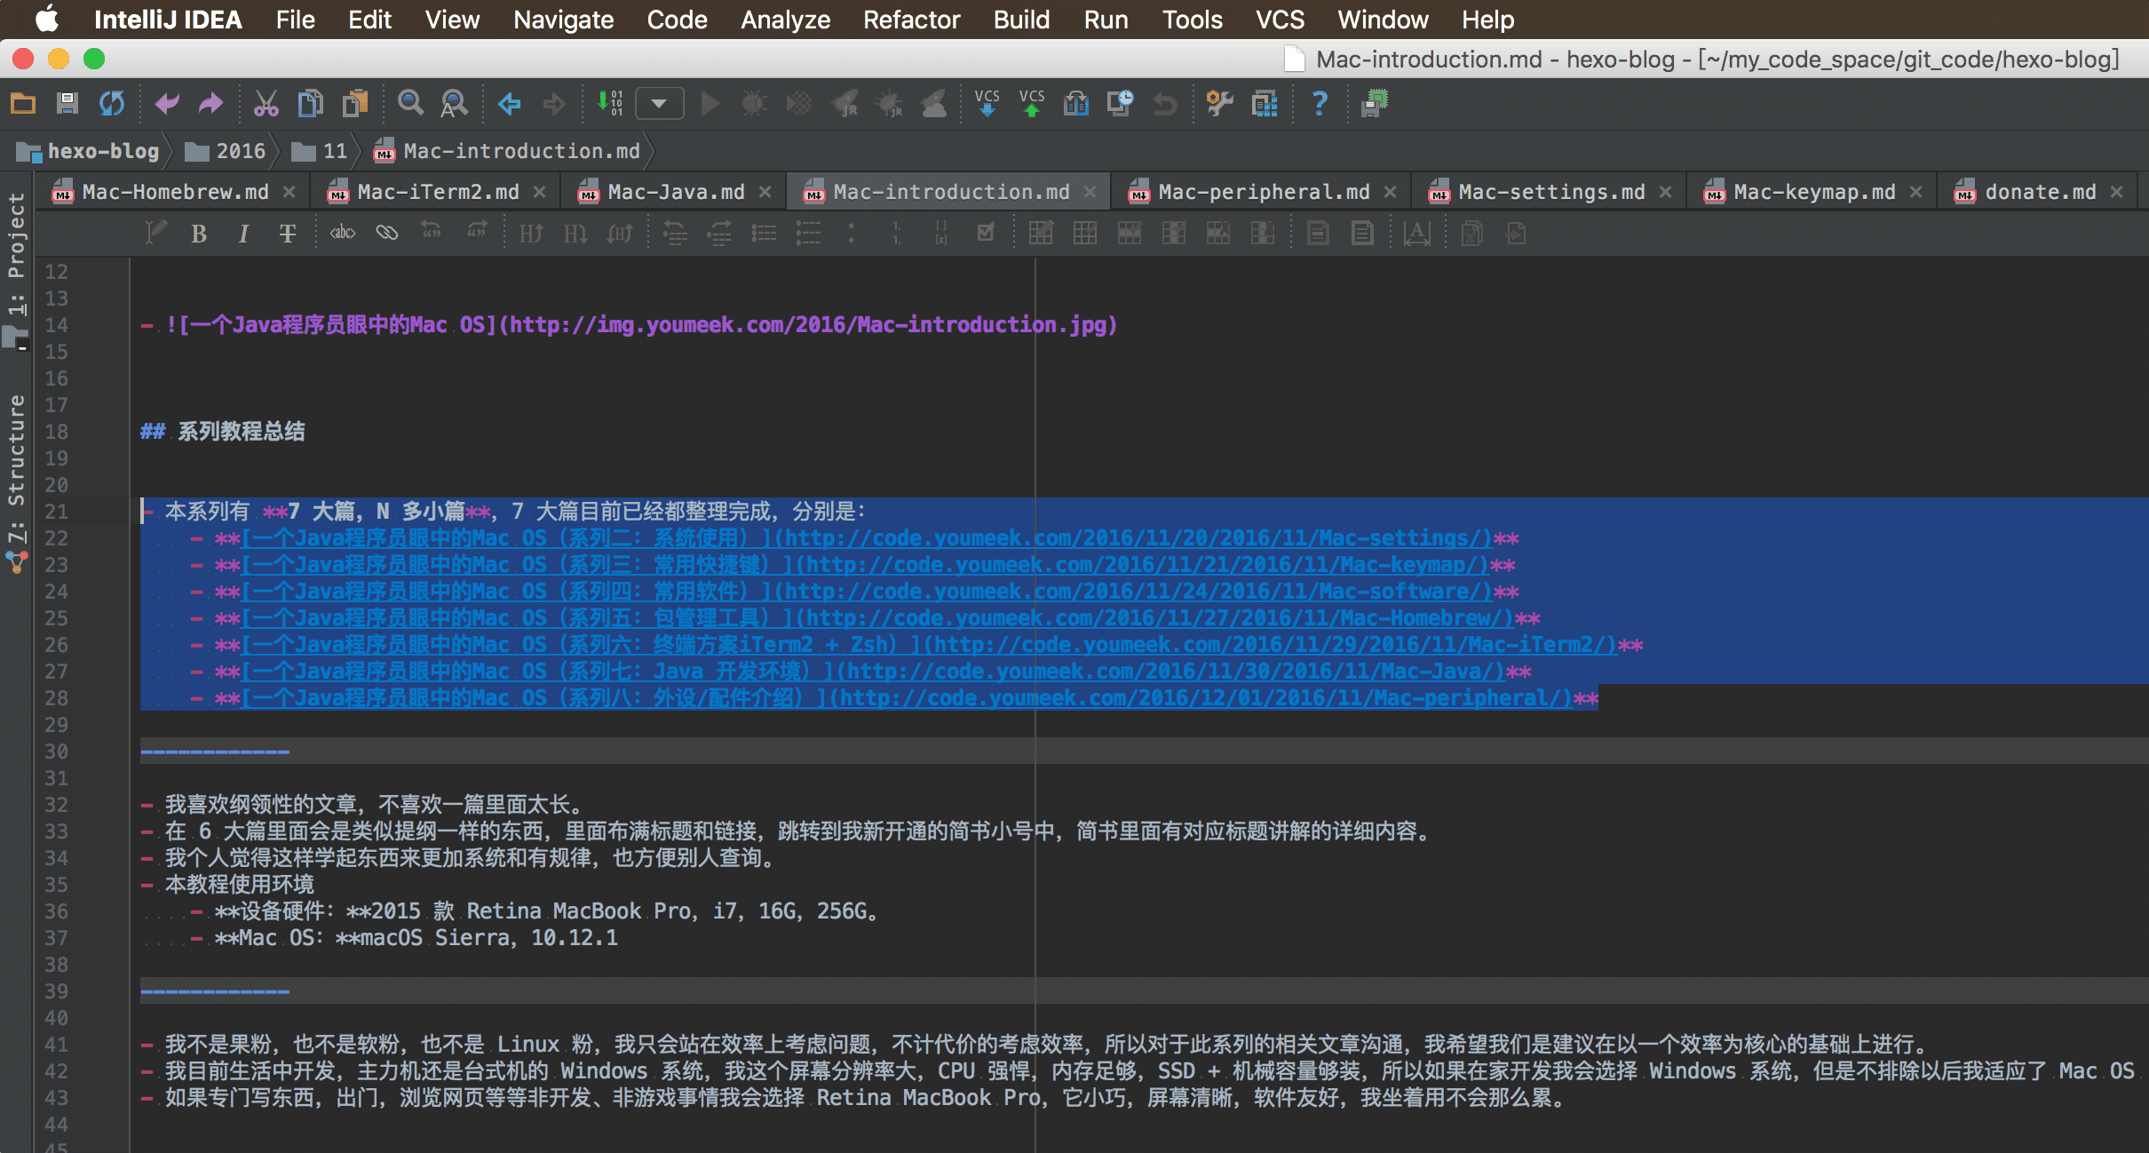Click the Cut scissors icon

(x=266, y=104)
